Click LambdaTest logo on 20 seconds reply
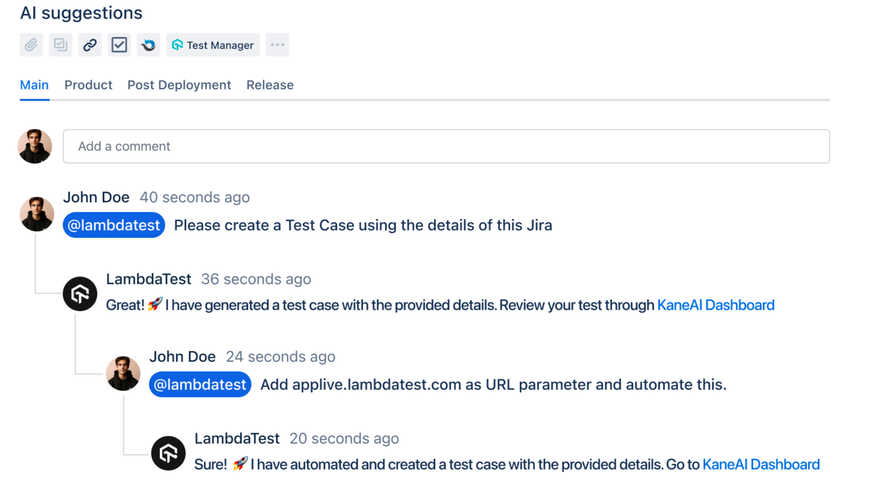The height and width of the screenshot is (504, 886). 168,453
